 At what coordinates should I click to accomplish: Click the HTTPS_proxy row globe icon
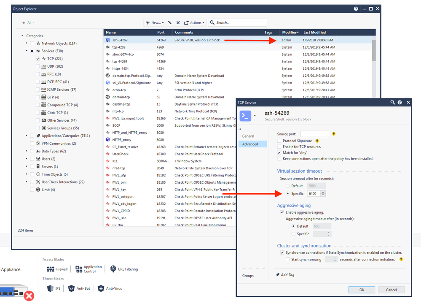(x=107, y=140)
